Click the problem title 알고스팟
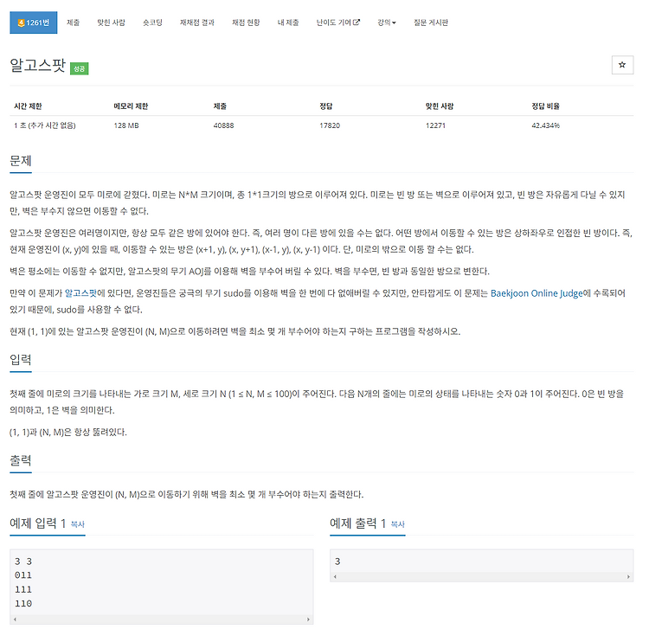649x629 pixels. (38, 66)
